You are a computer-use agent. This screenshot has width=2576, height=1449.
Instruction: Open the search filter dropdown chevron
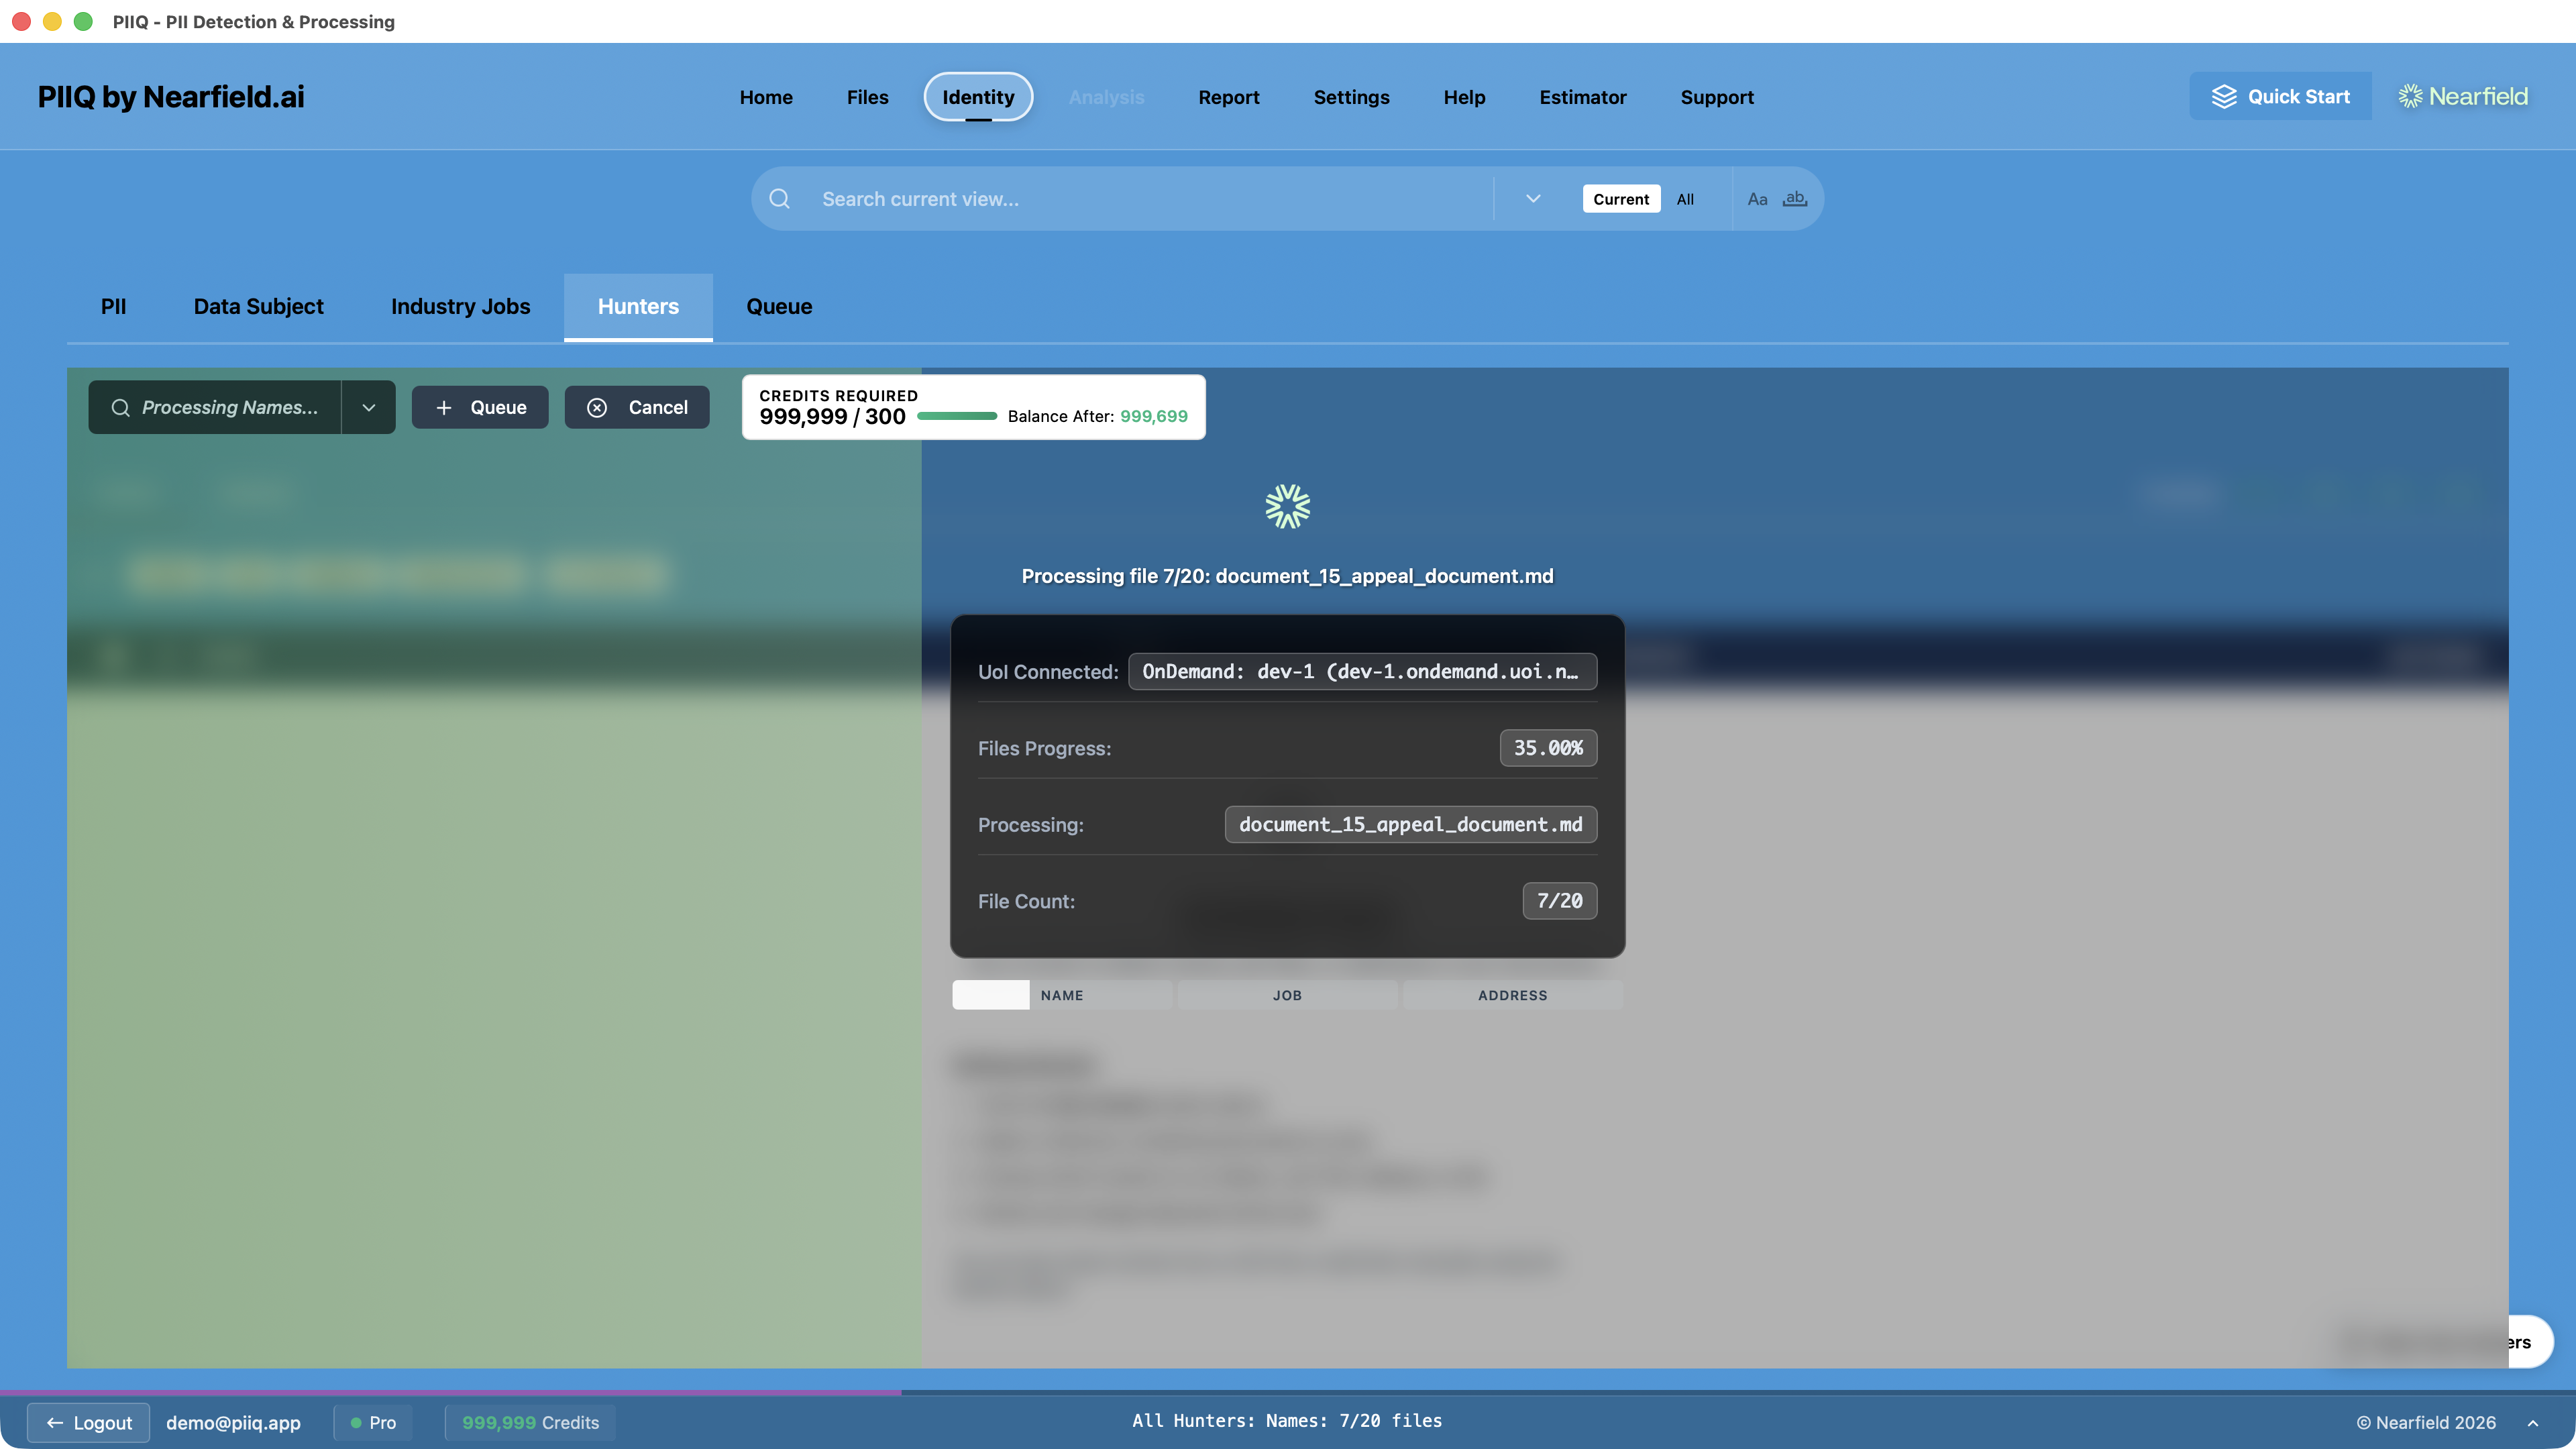(1532, 198)
